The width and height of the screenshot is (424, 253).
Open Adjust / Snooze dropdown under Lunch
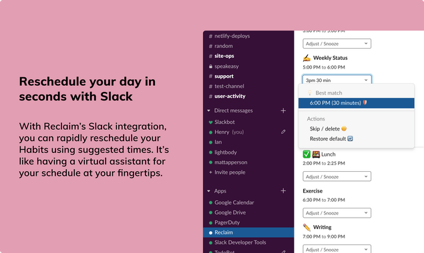click(337, 176)
